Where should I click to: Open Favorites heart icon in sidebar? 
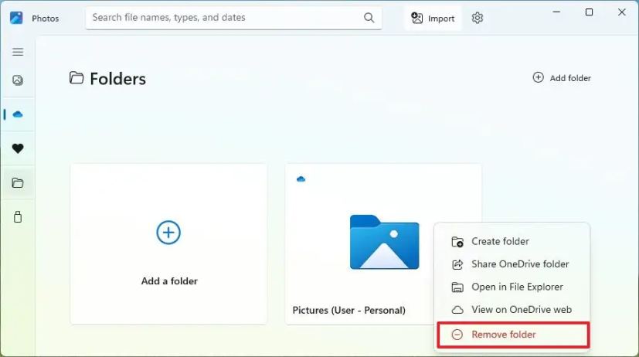pyautogui.click(x=18, y=148)
